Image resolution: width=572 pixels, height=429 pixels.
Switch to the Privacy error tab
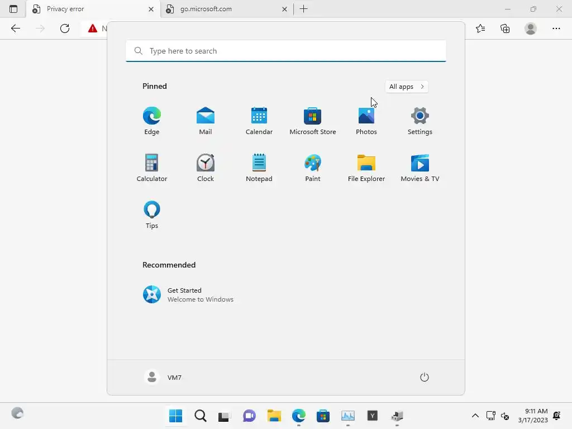[x=93, y=9]
